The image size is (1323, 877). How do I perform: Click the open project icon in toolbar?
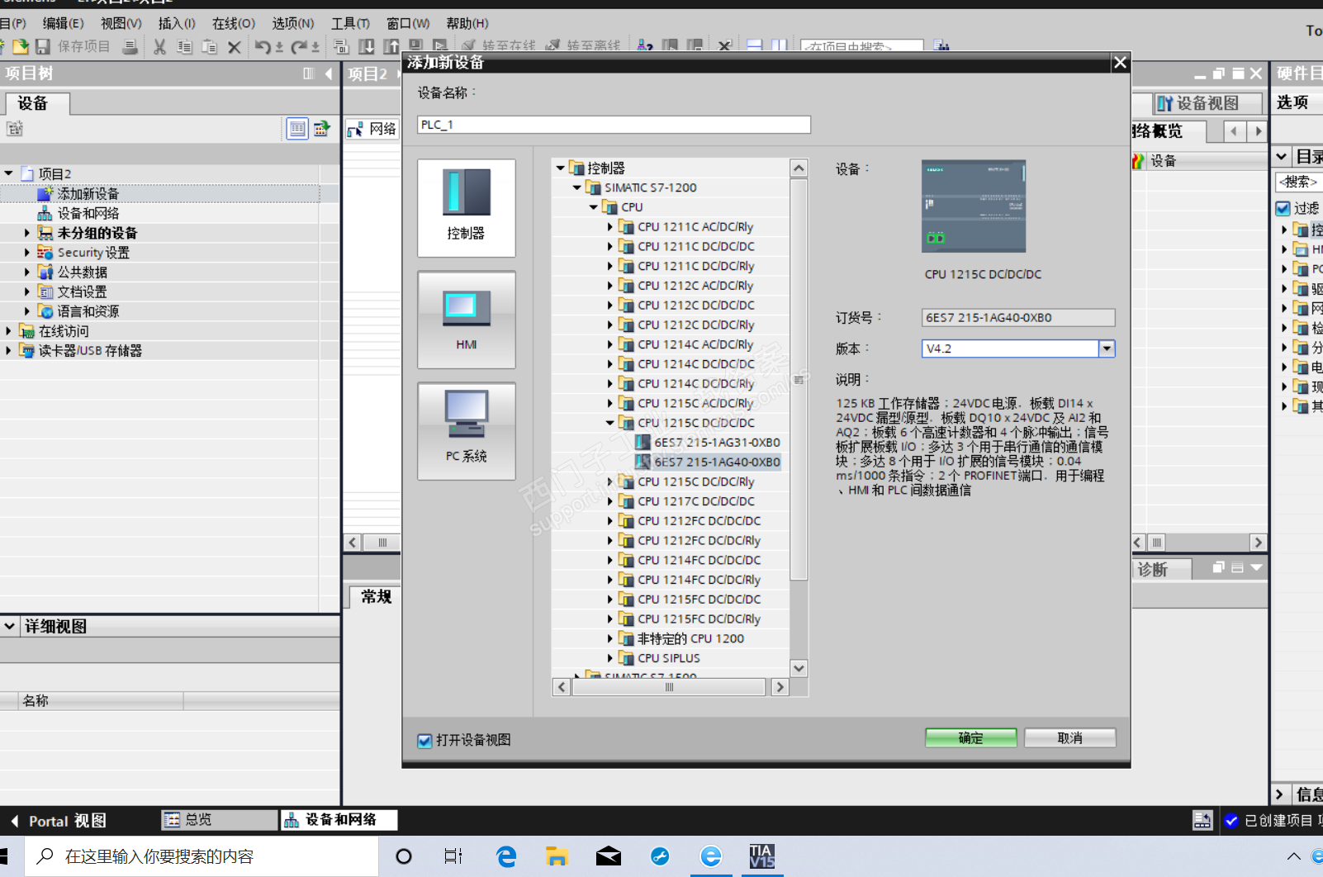click(21, 46)
